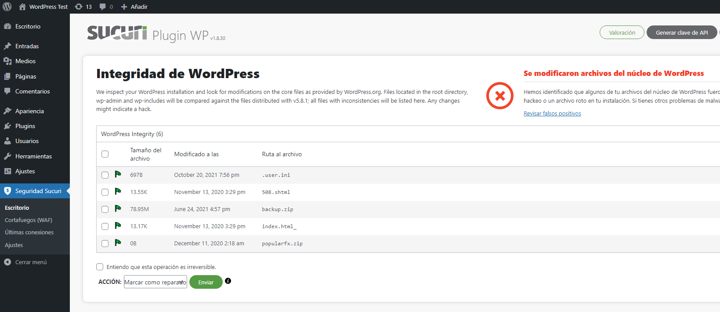720x312 pixels.
Task: Click 'Cerrar menú' to collapse the sidebar
Action: [31, 262]
